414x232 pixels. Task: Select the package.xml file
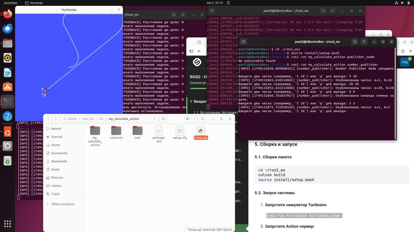click(x=159, y=134)
